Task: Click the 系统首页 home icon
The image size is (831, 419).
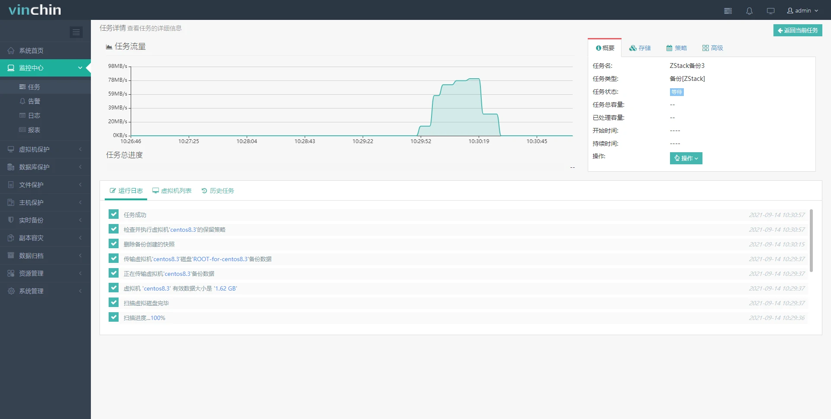Action: (11, 51)
